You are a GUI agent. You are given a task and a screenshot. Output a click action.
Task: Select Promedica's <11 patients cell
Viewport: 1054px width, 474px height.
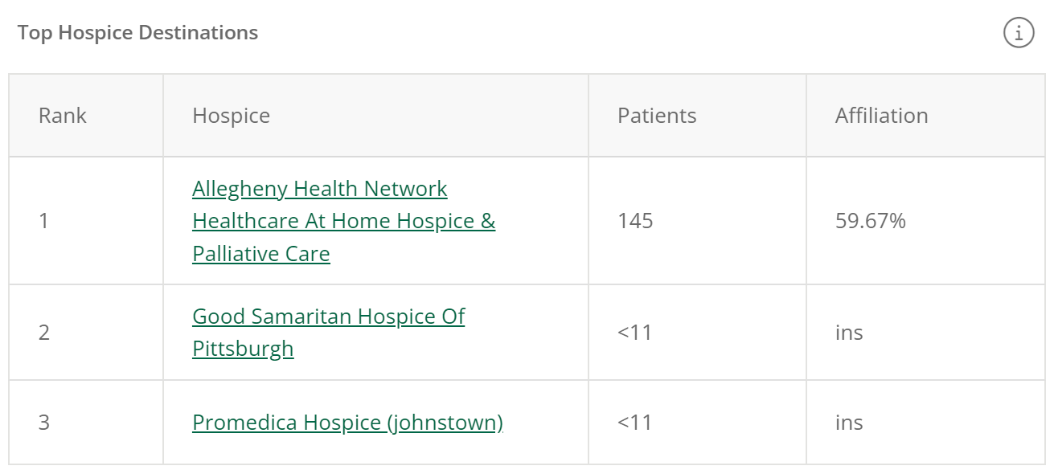point(697,423)
